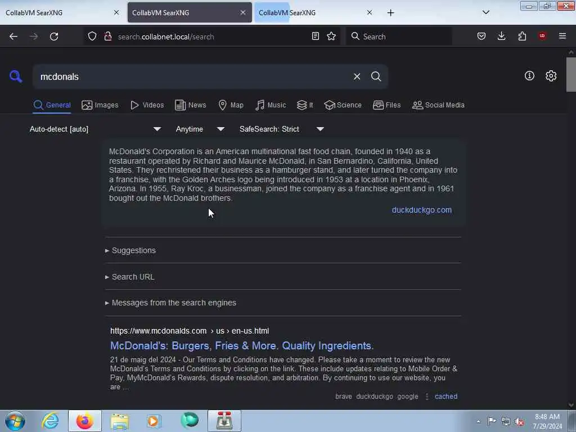Click the muted volume tray icon
576x432 pixels.
(519, 421)
